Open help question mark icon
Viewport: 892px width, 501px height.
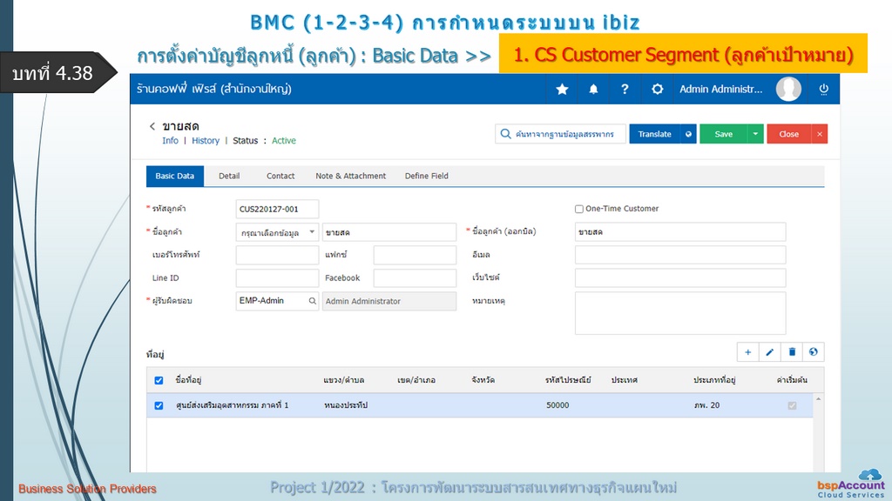click(625, 90)
